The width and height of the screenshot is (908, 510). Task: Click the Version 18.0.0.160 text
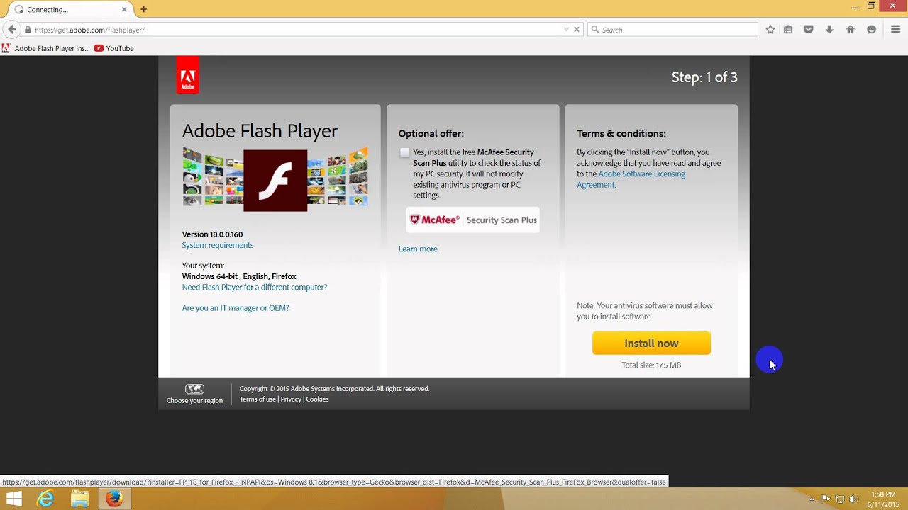(212, 234)
